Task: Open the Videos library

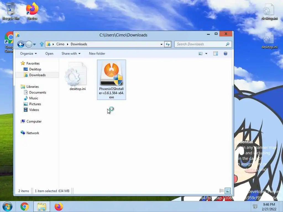Action: [x=34, y=110]
